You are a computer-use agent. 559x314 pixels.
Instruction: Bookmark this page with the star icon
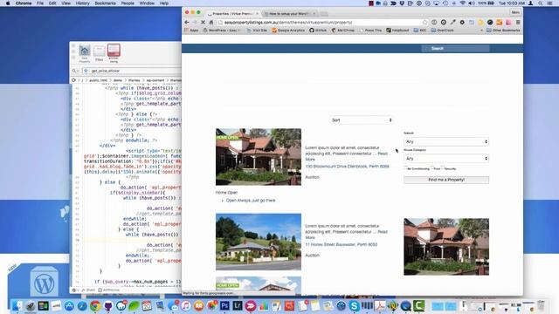(424, 22)
